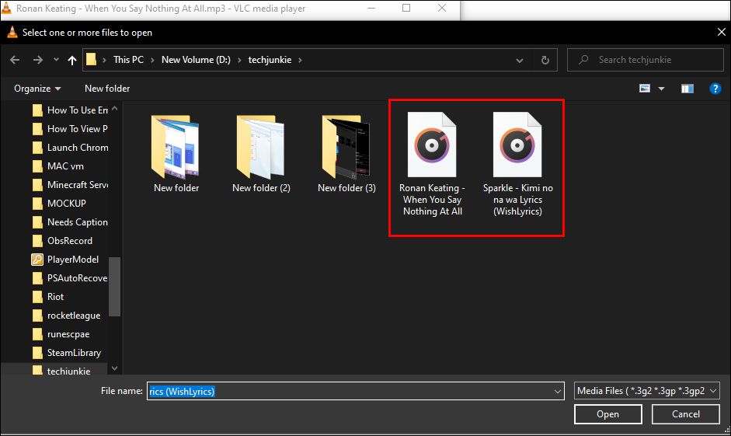Screen dimensions: 731x436
Task: Click VLC cone icon in dialog title
Action: point(12,32)
